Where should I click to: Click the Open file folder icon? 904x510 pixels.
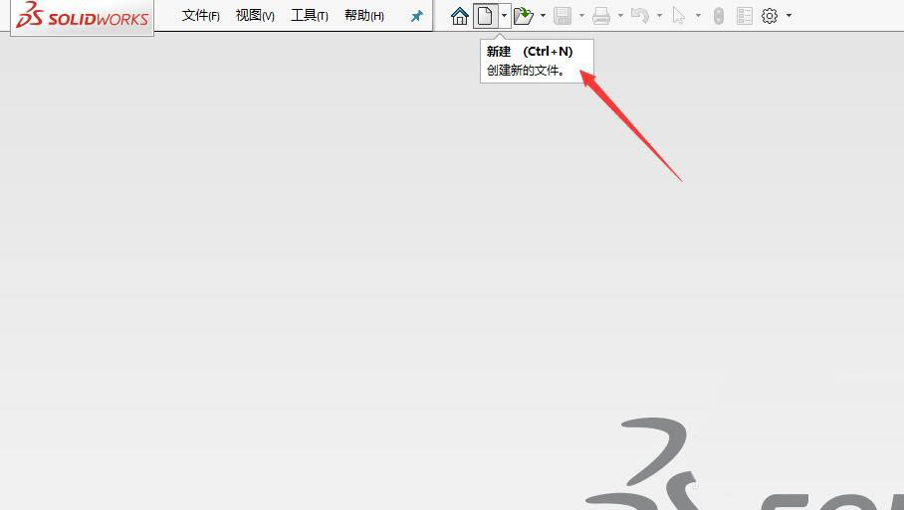pyautogui.click(x=523, y=16)
